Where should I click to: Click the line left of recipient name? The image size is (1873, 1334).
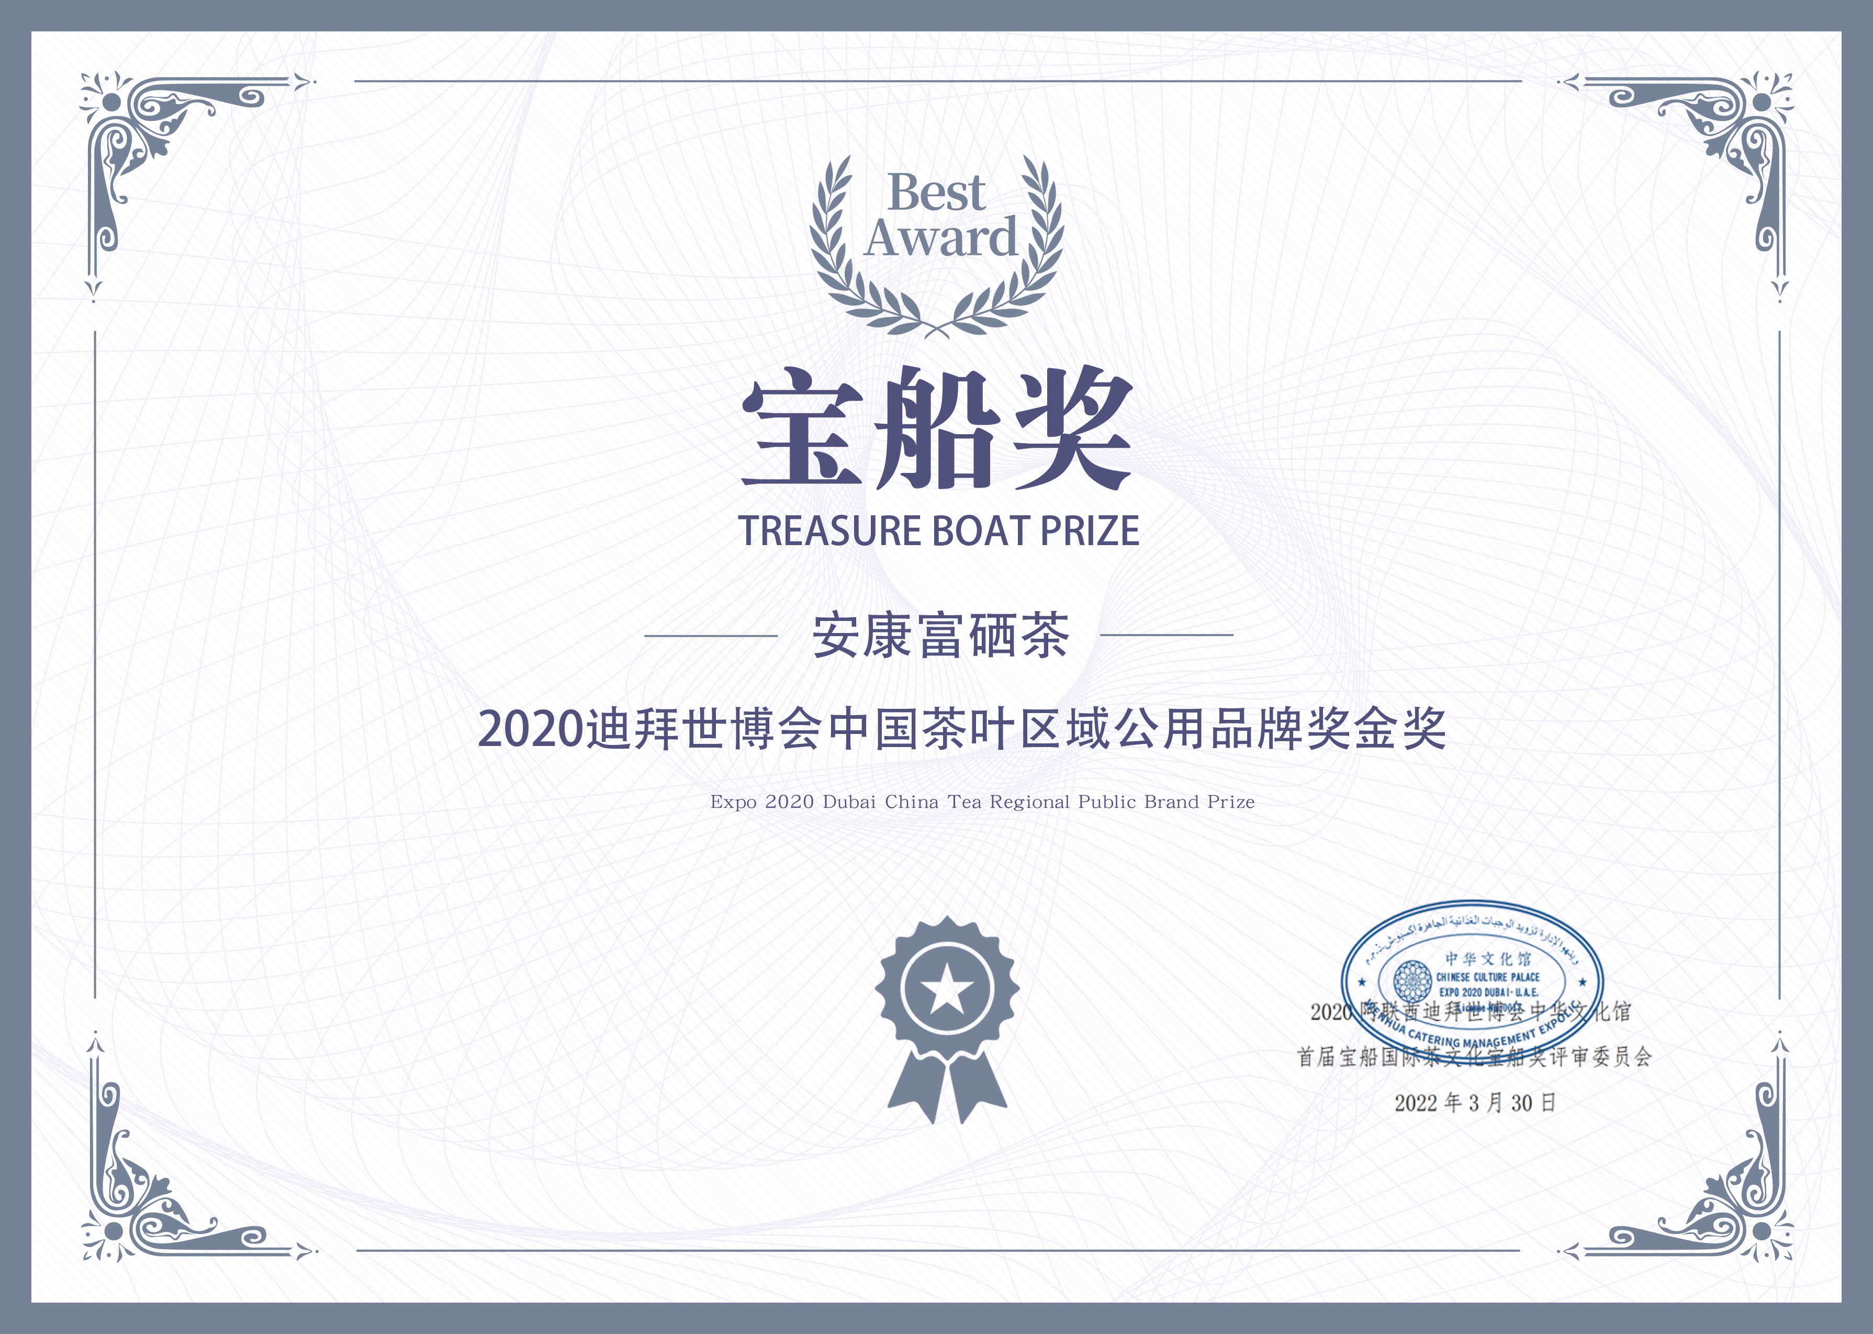click(711, 635)
